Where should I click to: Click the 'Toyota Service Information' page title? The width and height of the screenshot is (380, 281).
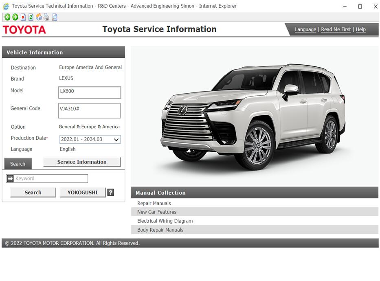coord(160,29)
